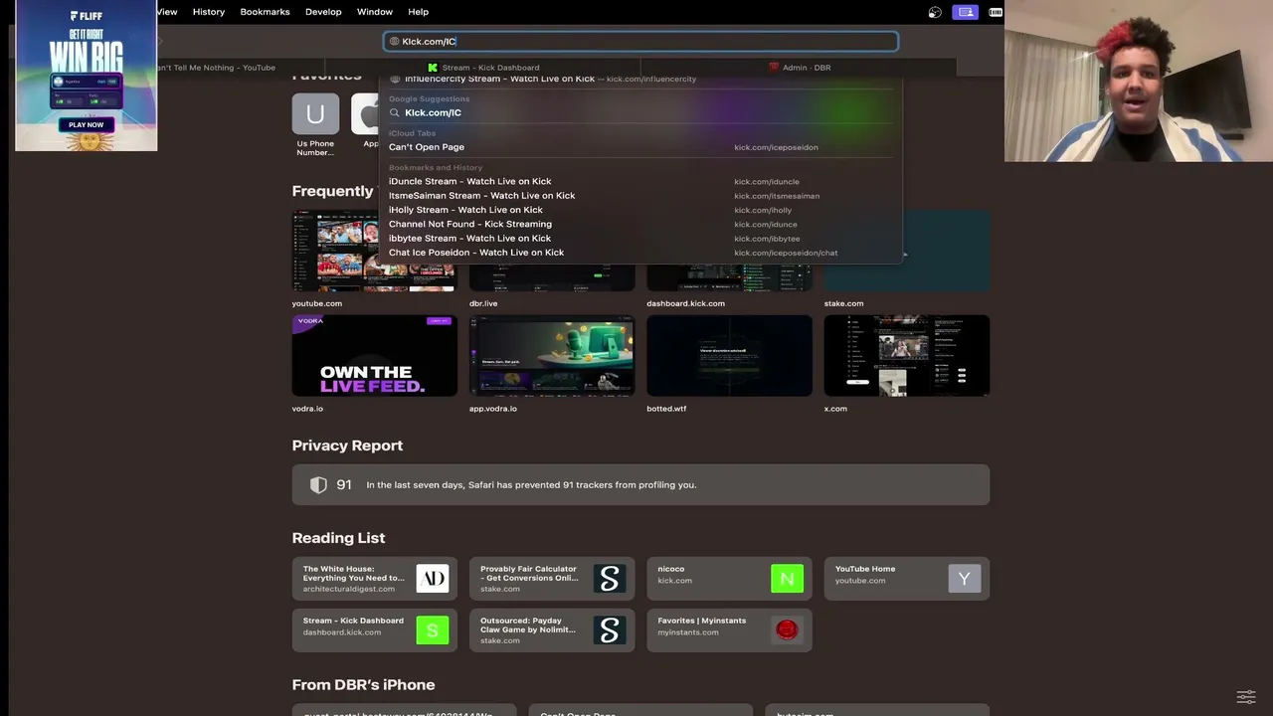Click the gray Y icon on YouTube Home
Viewport: 1273px width, 716px height.
(x=965, y=579)
